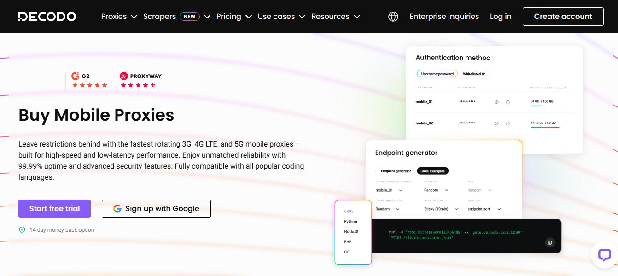Click the mobile_02 traffic usage bar

coord(545,128)
